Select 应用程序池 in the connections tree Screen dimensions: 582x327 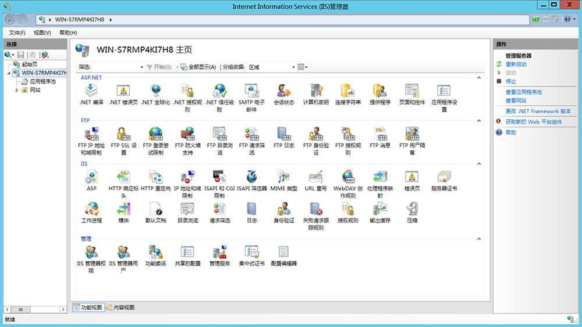pos(42,81)
